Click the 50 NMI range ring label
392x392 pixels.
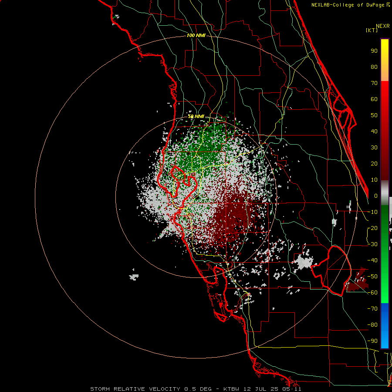coord(196,116)
